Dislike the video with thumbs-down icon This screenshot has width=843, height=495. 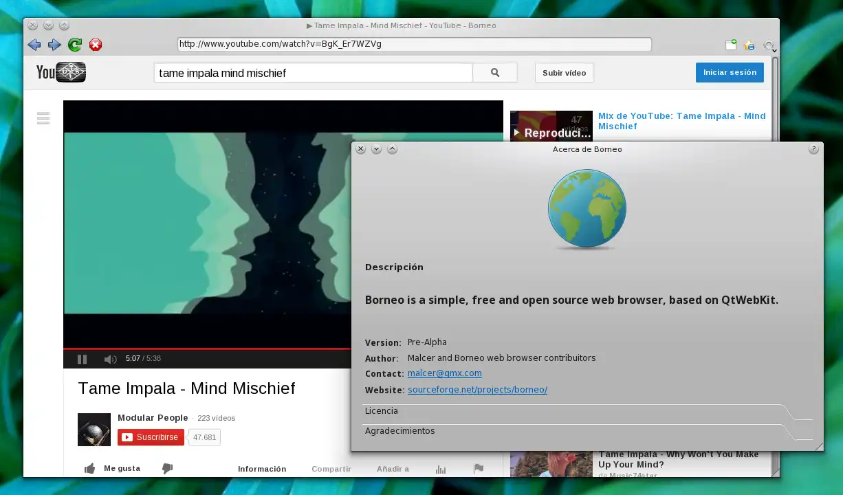(167, 469)
